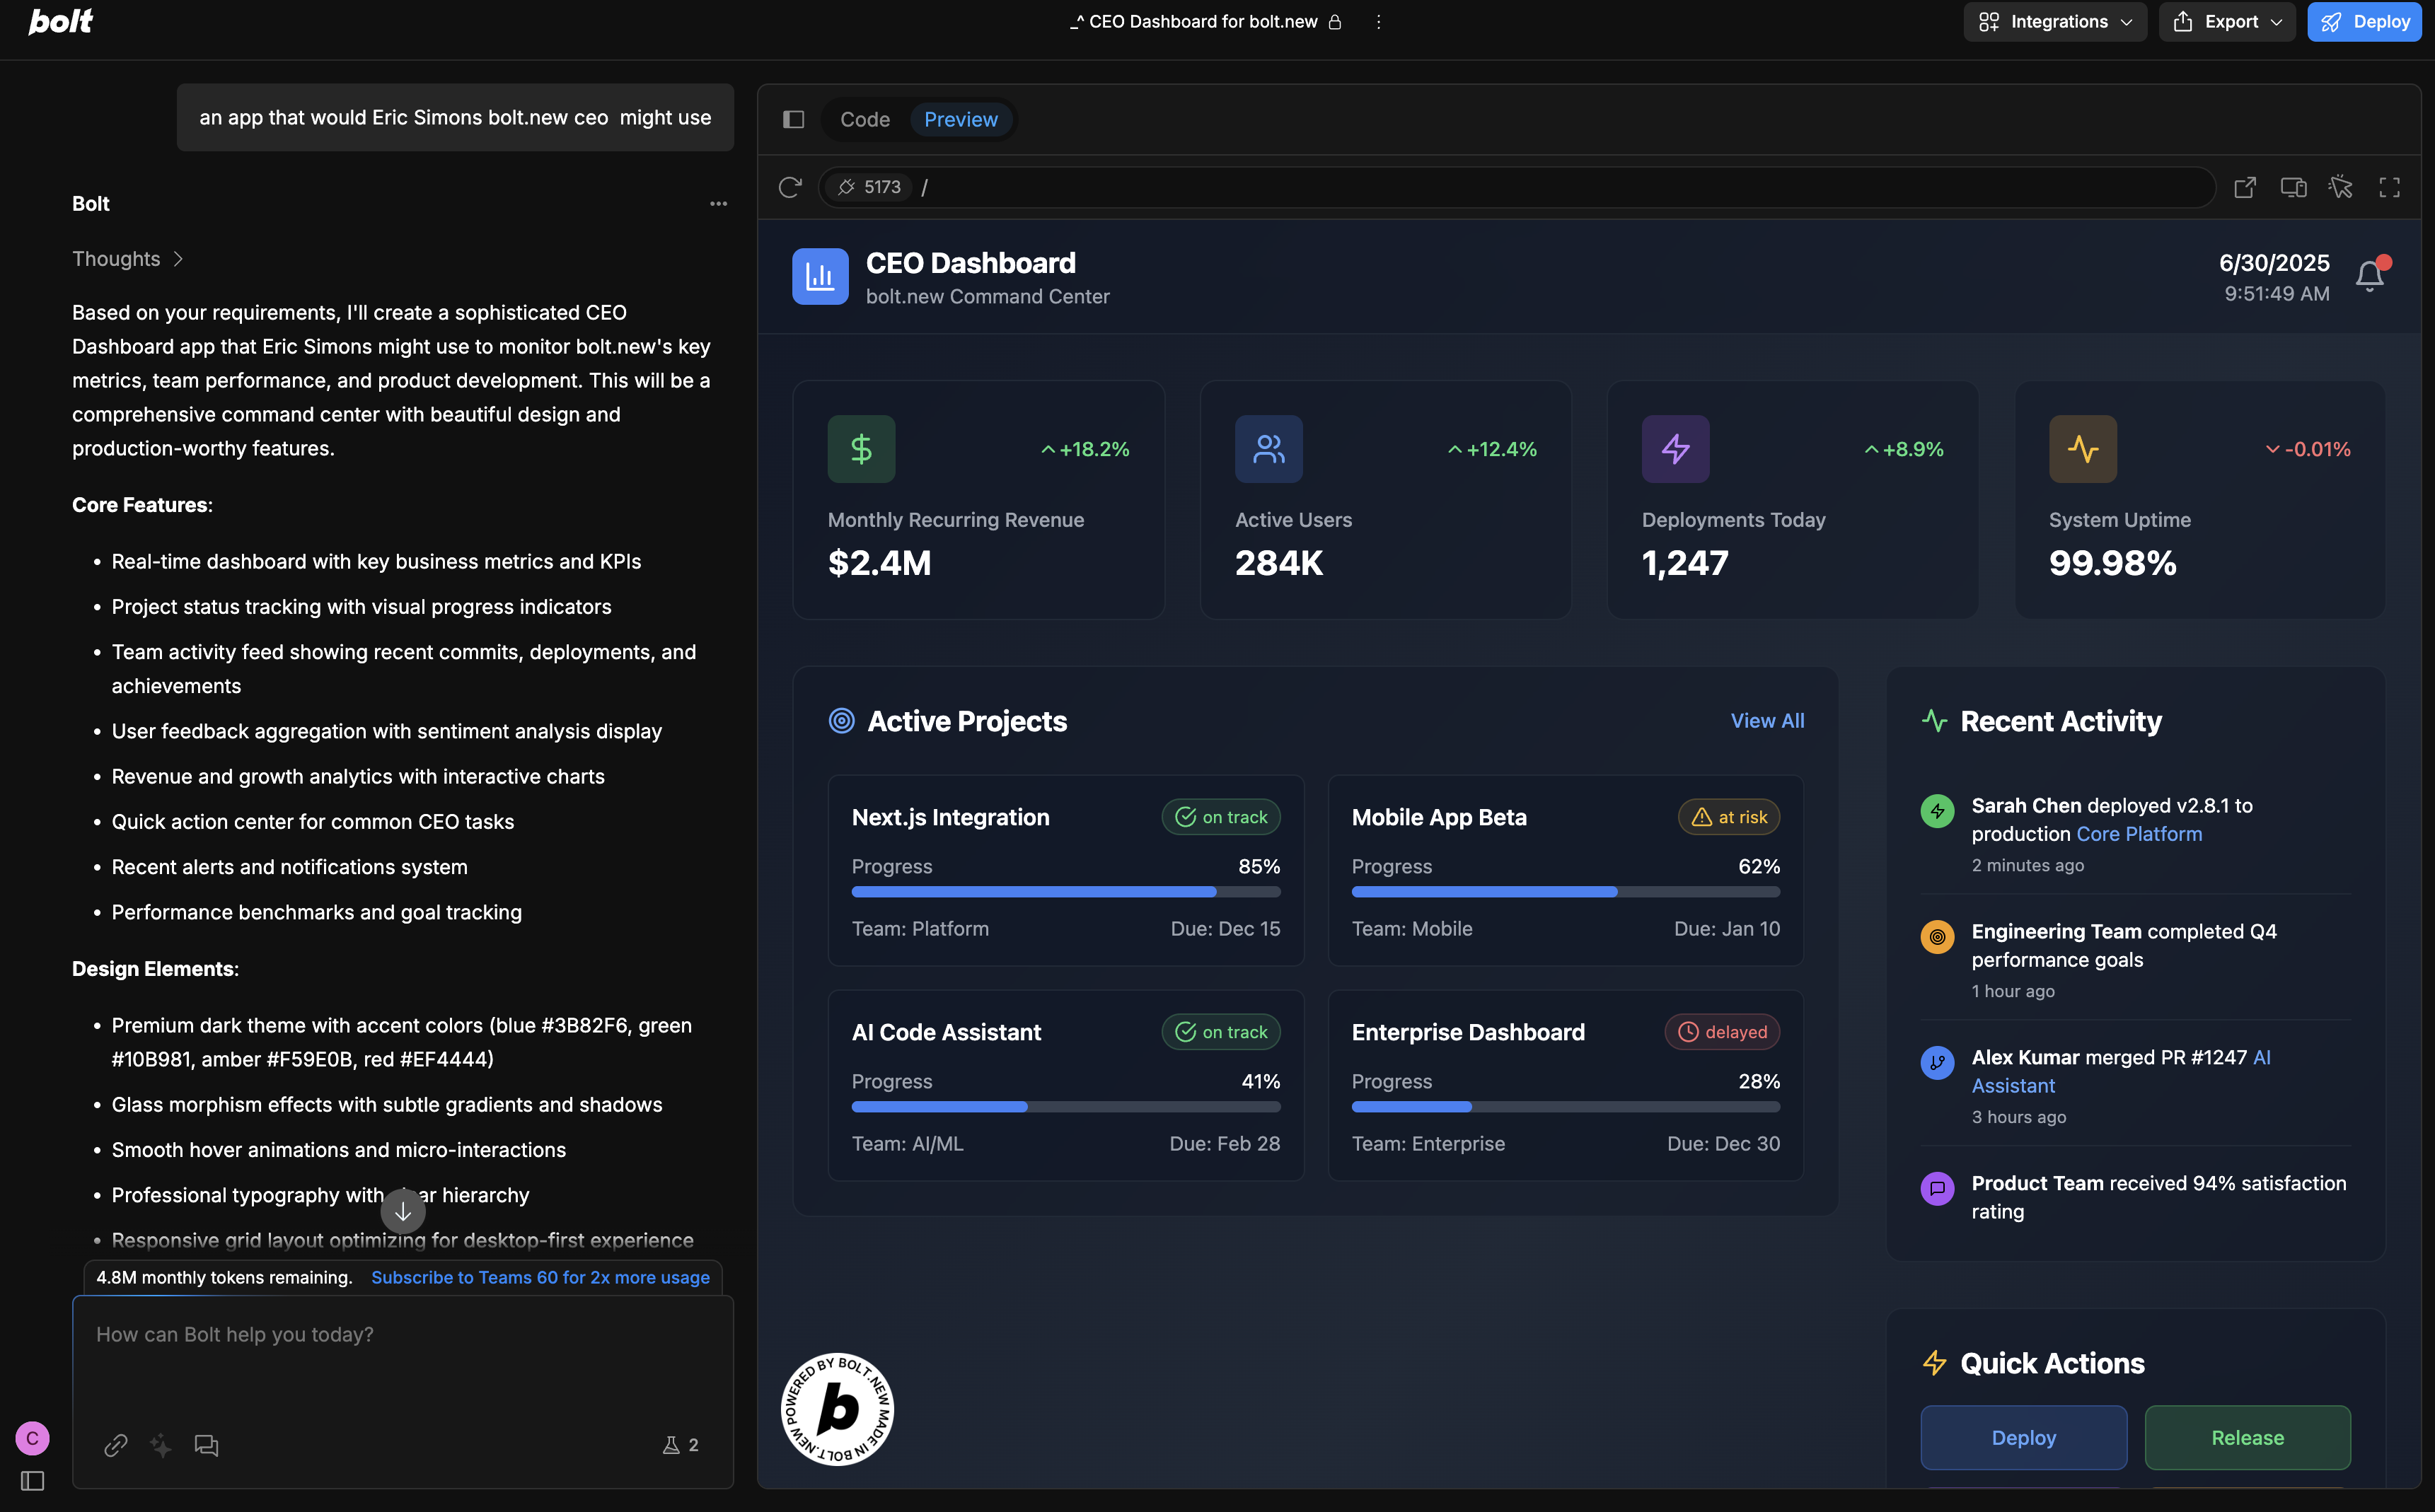
Task: Click the reload preview icon
Action: tap(790, 187)
